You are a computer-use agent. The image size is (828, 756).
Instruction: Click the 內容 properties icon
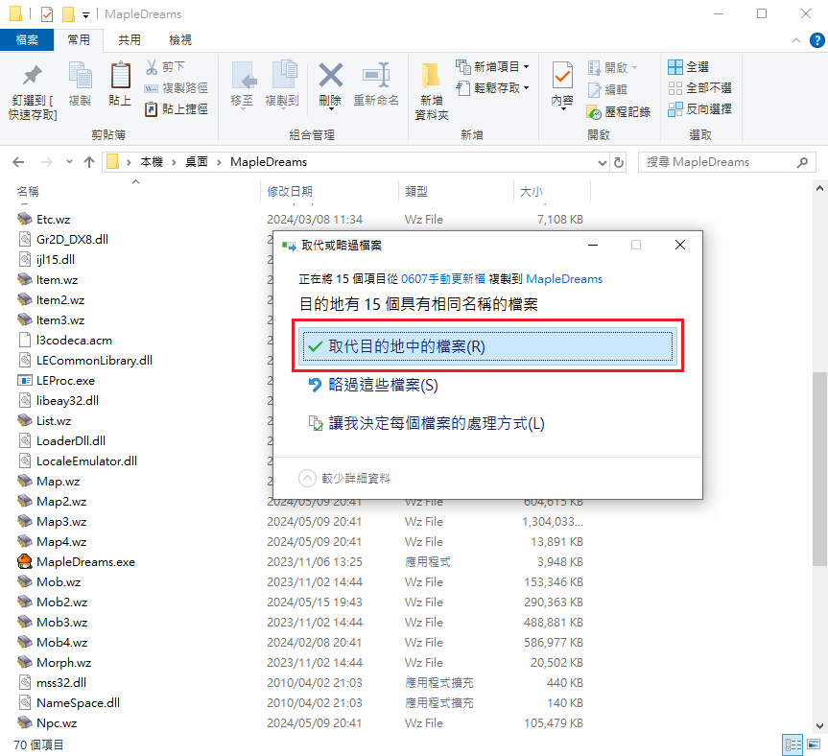tap(562, 77)
